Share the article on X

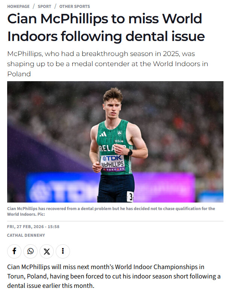[x=47, y=251]
